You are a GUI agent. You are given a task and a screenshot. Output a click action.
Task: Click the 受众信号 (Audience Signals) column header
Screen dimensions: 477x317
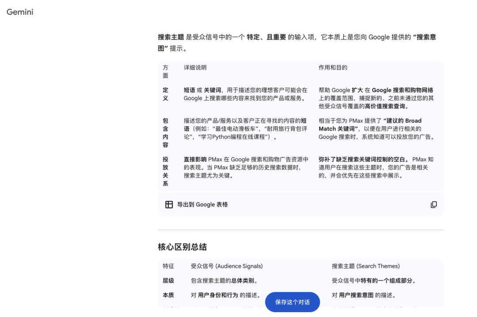[x=227, y=266]
